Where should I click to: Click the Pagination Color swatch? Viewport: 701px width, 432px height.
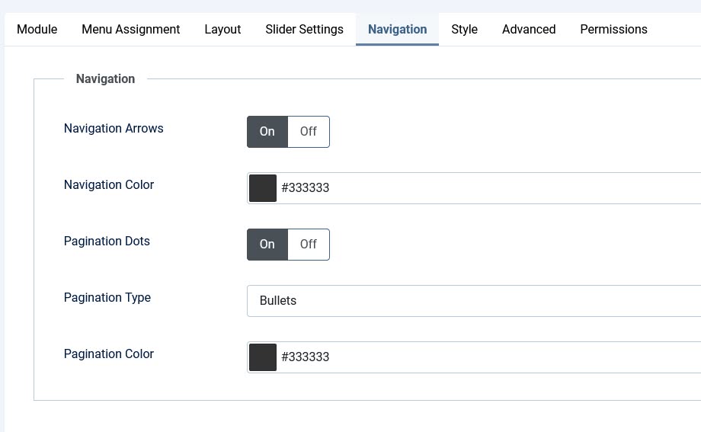tap(263, 357)
